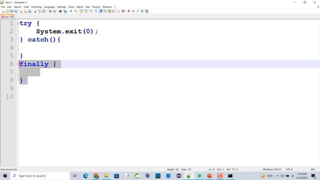Image resolution: width=320 pixels, height=180 pixels.
Task: Cut selection using the scissors icon
Action: click(x=35, y=11)
